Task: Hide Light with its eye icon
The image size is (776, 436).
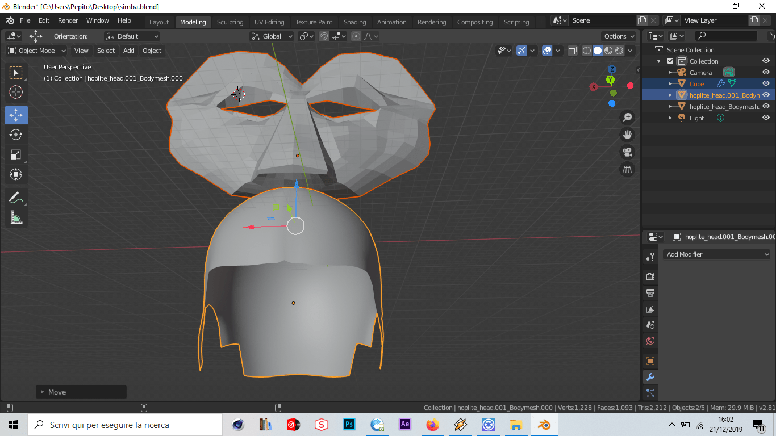Action: (766, 118)
